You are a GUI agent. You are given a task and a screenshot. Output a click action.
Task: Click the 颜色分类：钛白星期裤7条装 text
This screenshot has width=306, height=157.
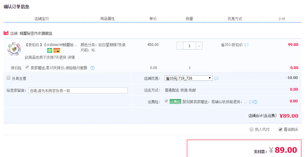103,45
